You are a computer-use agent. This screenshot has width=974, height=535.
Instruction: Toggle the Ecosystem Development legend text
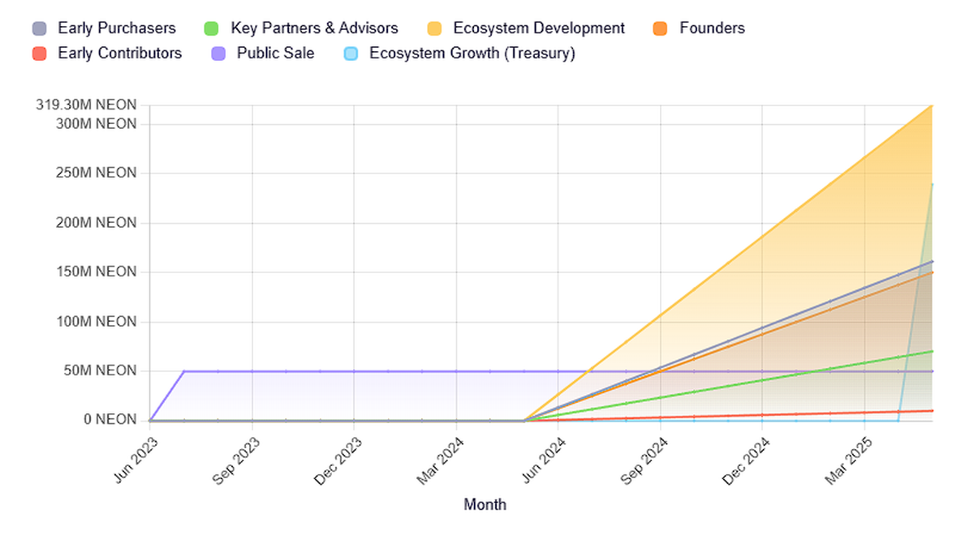click(x=539, y=28)
